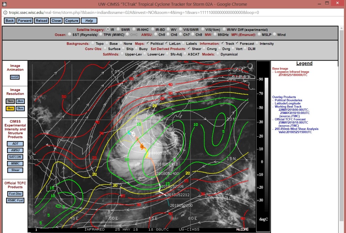
Task: Enable Buoy observations checkbox
Action: [x=136, y=48]
